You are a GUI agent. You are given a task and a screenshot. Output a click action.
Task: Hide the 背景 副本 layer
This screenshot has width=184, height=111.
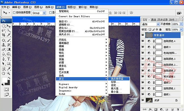tap(143, 35)
